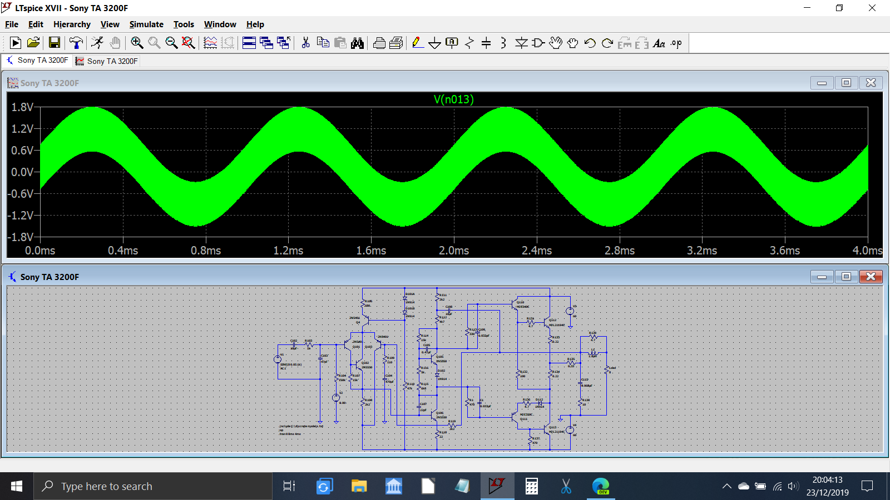Open the component library with the gate icon
Viewport: 890px width, 500px height.
click(538, 43)
